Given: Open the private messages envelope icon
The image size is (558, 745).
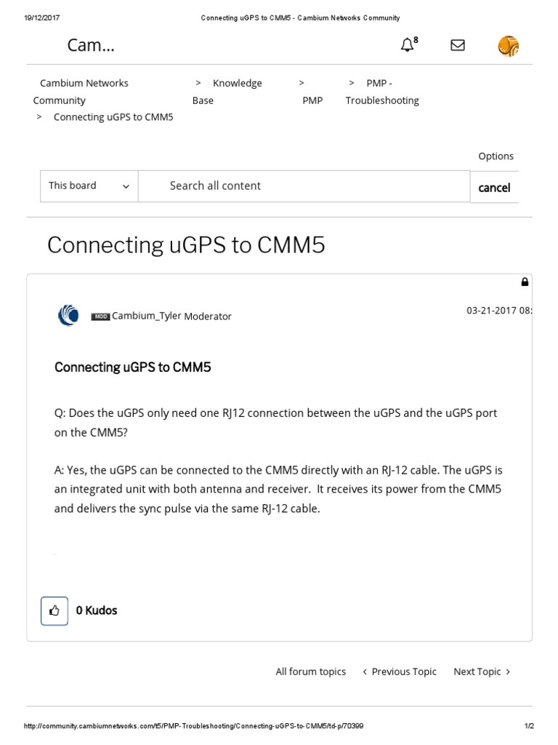Looking at the screenshot, I should pyautogui.click(x=458, y=45).
